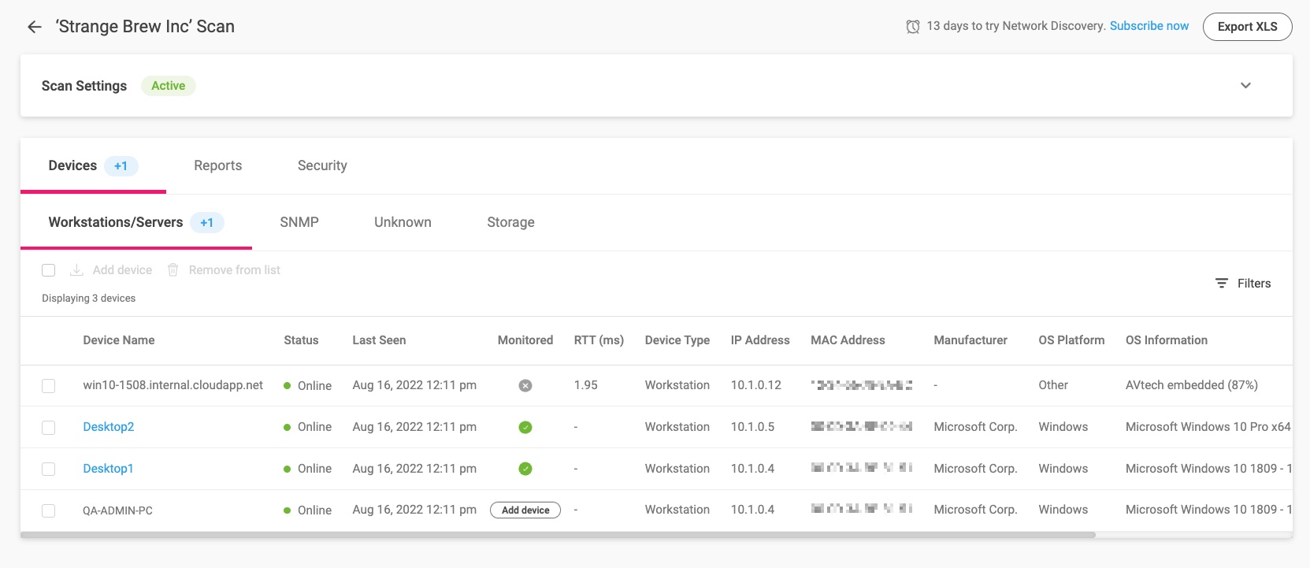Image resolution: width=1310 pixels, height=568 pixels.
Task: Click the back arrow icon
Action: (x=34, y=27)
